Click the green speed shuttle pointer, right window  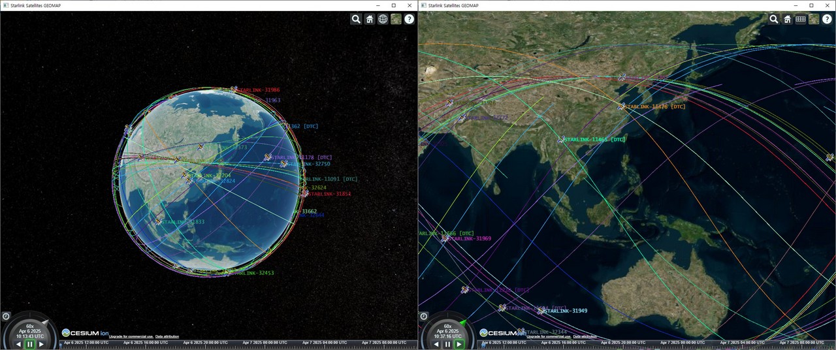click(x=464, y=322)
